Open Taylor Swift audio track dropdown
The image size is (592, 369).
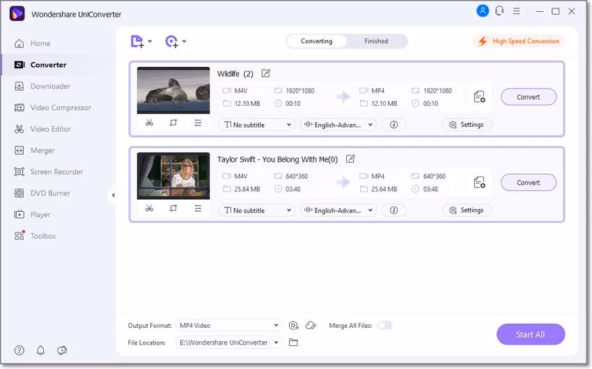click(338, 210)
